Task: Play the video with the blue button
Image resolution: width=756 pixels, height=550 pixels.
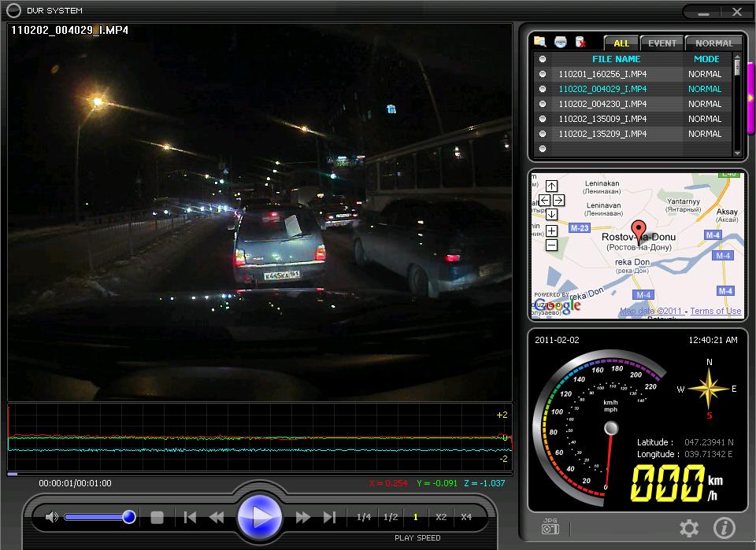Action: [x=260, y=517]
